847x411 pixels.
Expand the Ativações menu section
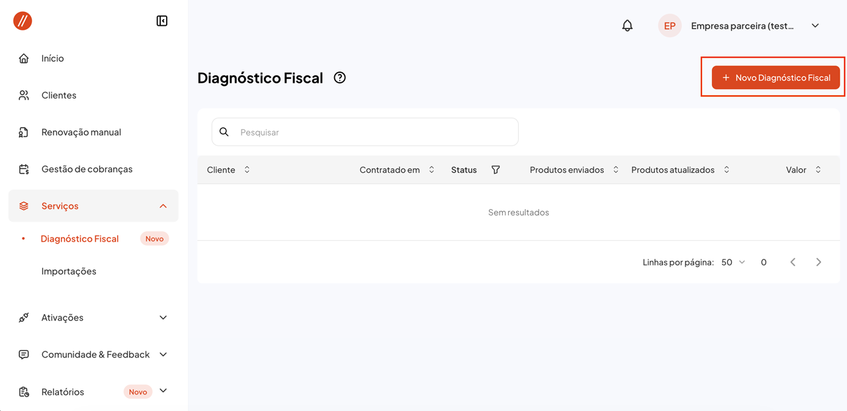pyautogui.click(x=163, y=318)
